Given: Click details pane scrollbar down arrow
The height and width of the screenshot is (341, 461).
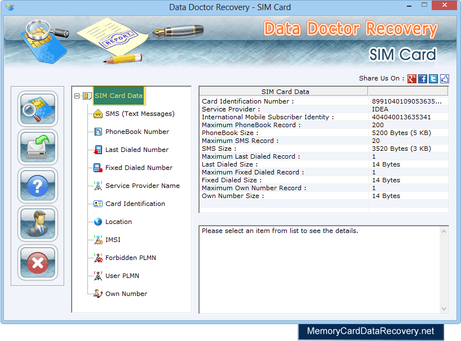Looking at the screenshot, I should (x=444, y=309).
